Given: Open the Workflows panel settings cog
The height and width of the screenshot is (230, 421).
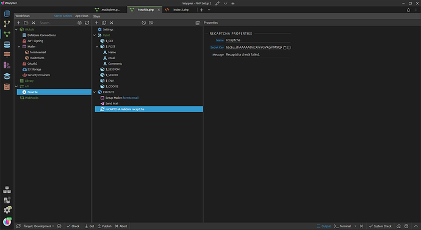Looking at the screenshot, I should (x=79, y=23).
